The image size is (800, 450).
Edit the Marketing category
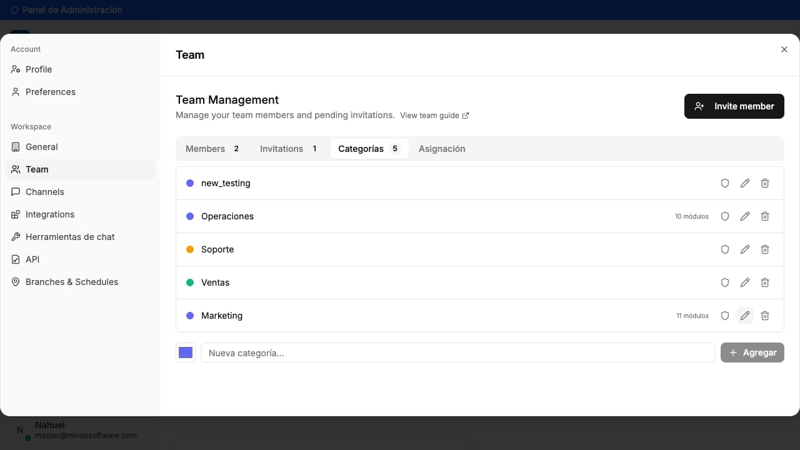pos(745,316)
